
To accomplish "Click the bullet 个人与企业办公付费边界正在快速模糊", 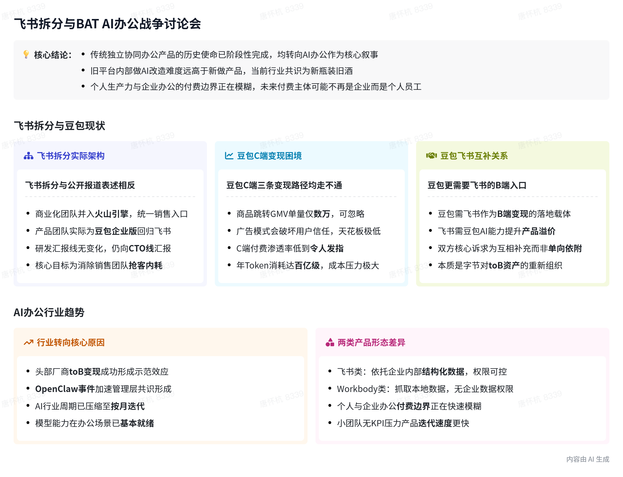I will [409, 406].
